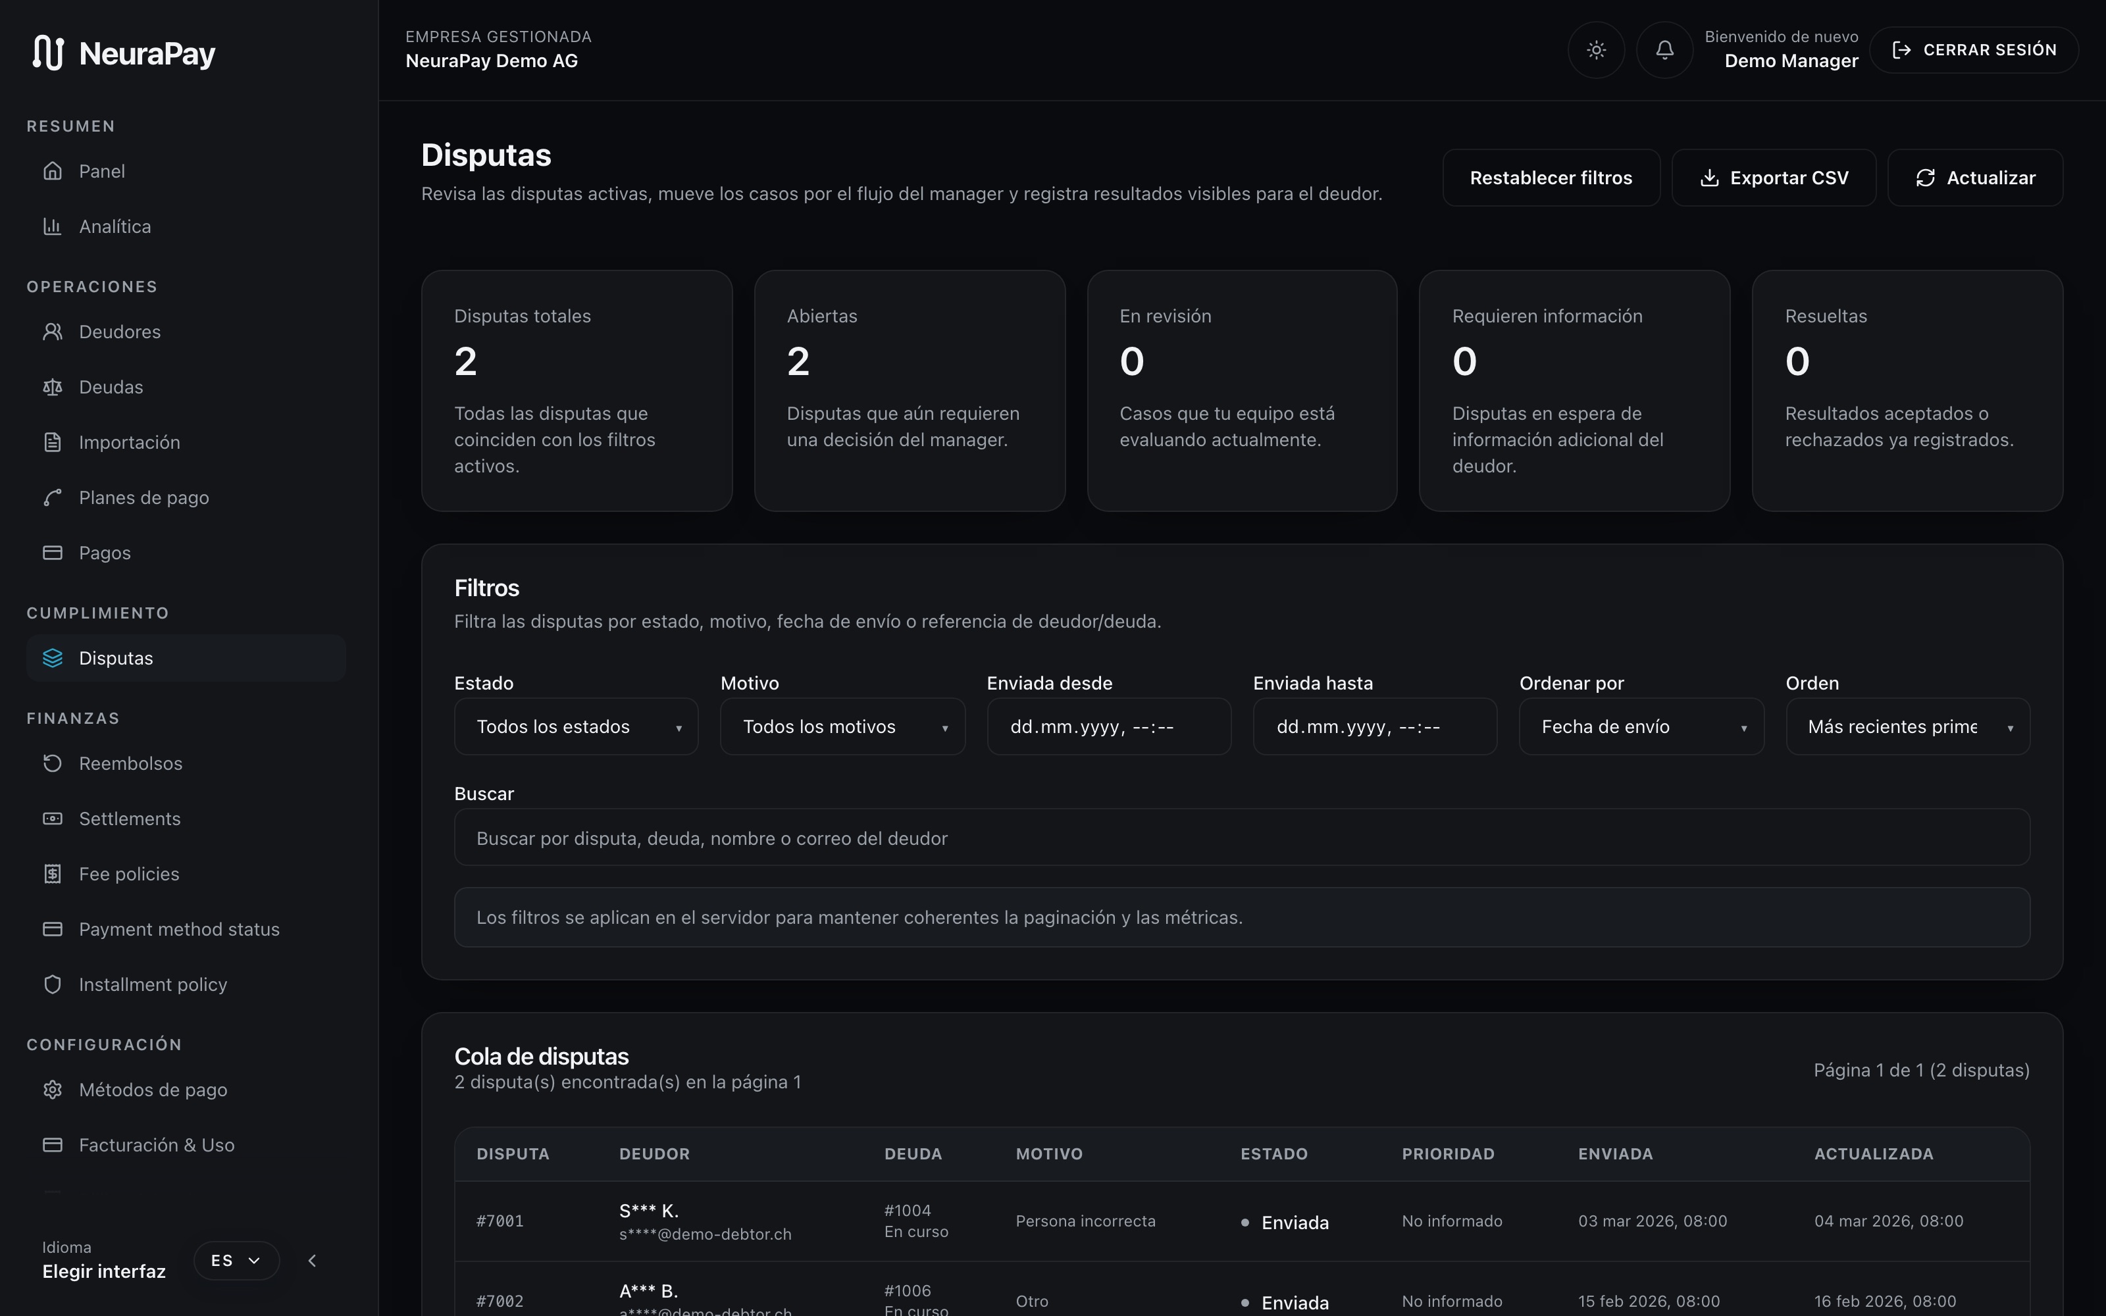Open the Motivo dropdown
This screenshot has height=1316, width=2106.
coord(842,726)
